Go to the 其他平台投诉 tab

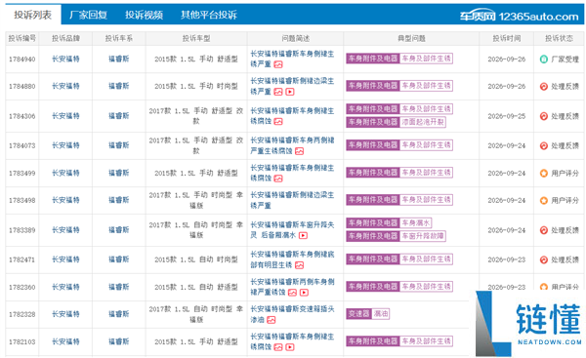(x=209, y=15)
